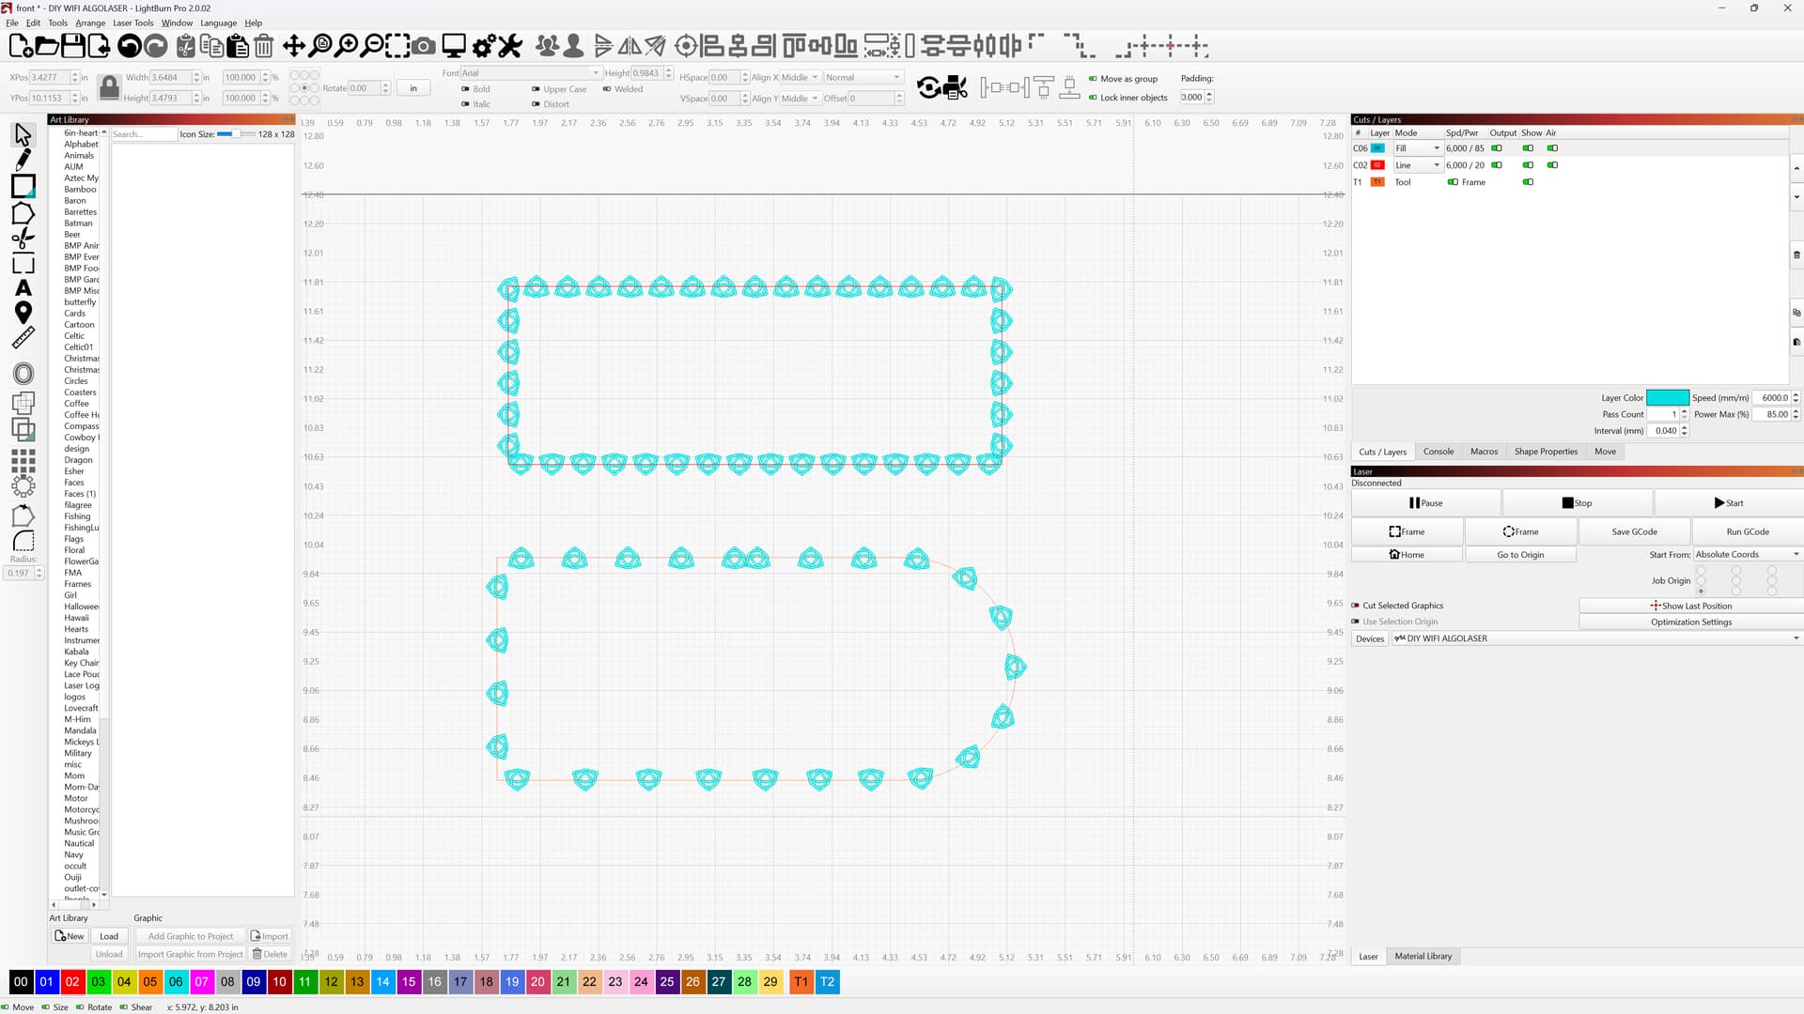Click the Go to Origin button
Screen dimensions: 1804x1014
pyautogui.click(x=1519, y=555)
